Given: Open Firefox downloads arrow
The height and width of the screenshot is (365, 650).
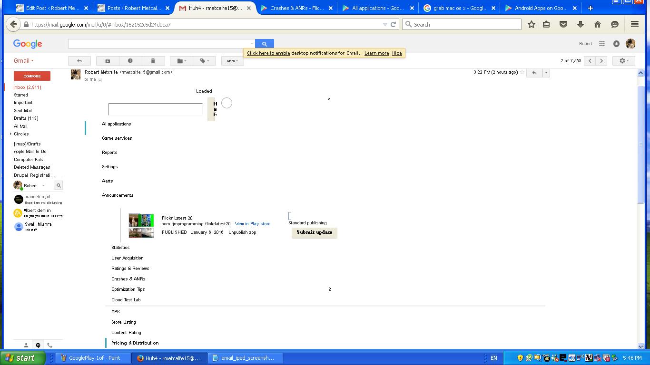Looking at the screenshot, I should pos(581,24).
